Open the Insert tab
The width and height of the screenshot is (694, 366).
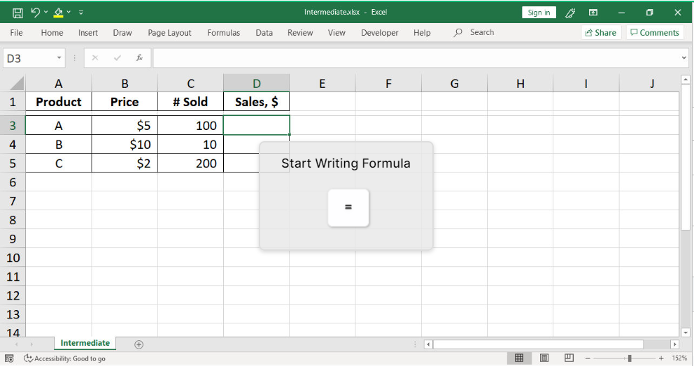pos(88,33)
